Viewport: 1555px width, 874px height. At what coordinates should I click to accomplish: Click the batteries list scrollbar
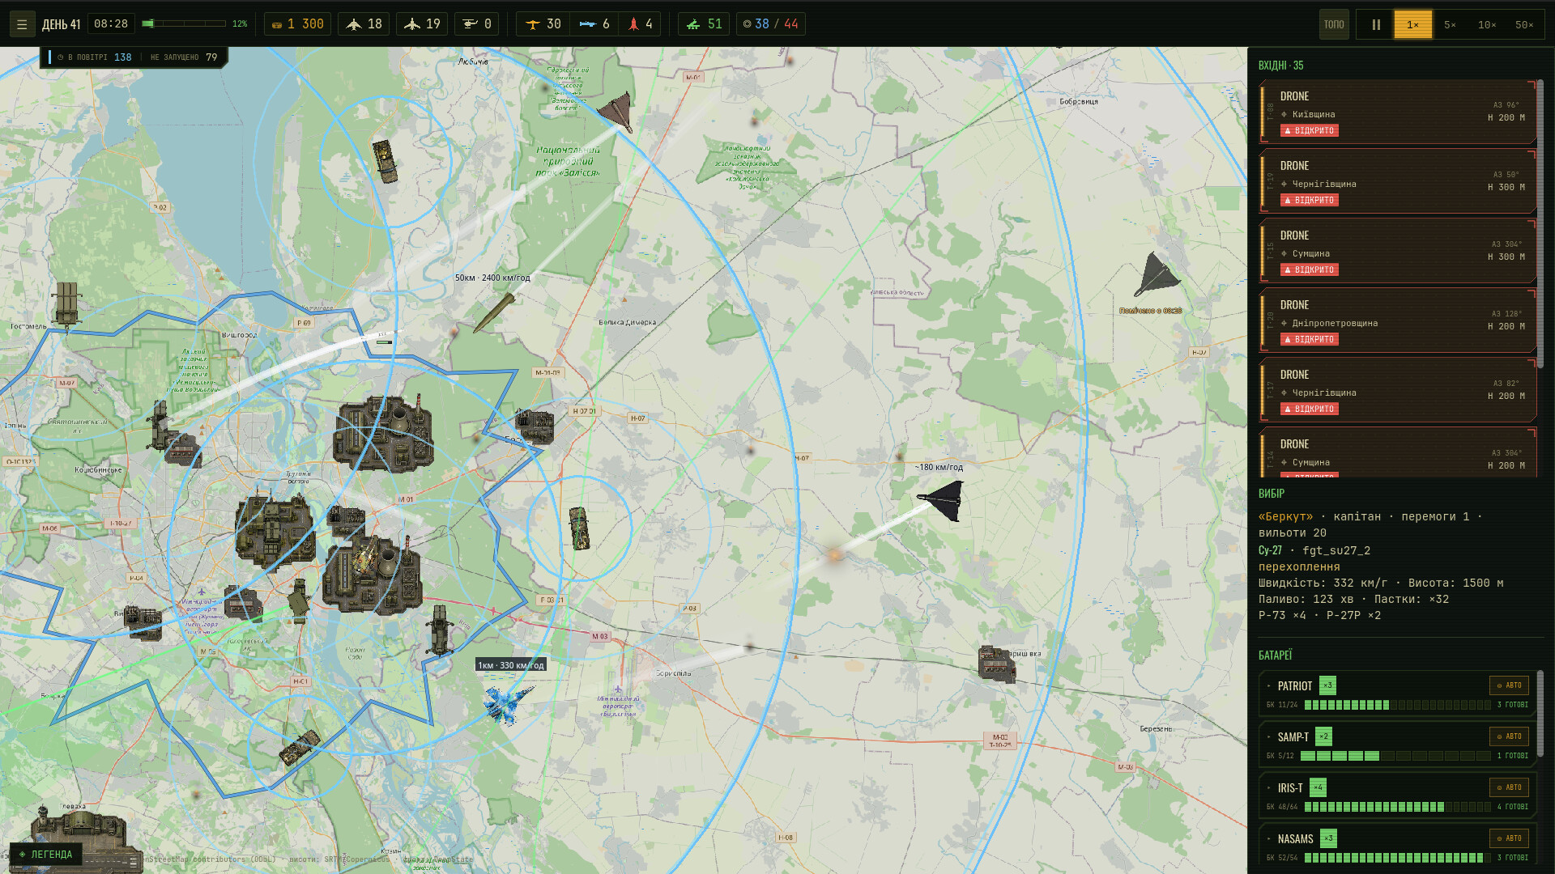pos(1540,714)
